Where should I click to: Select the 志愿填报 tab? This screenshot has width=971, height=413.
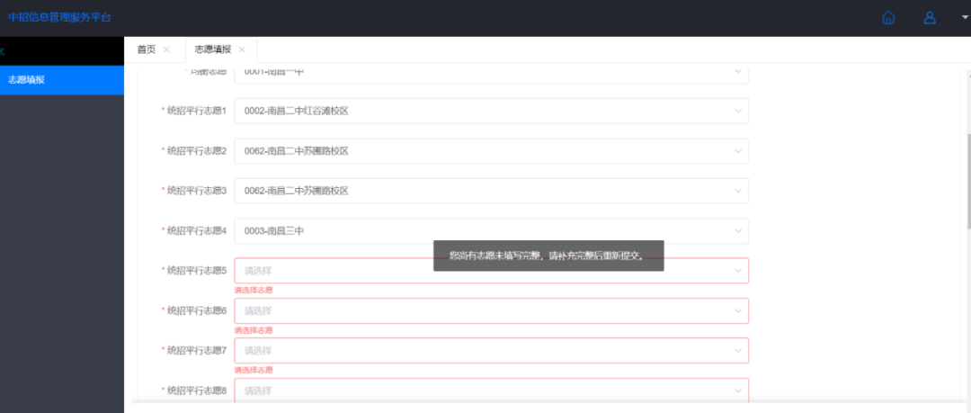tap(212, 49)
